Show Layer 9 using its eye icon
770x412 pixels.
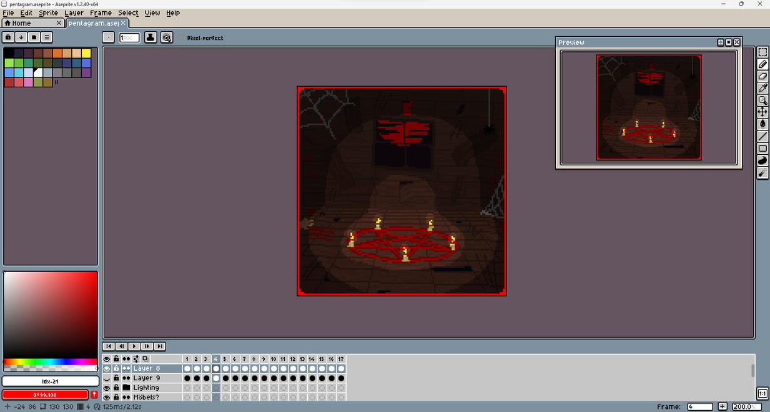107,378
